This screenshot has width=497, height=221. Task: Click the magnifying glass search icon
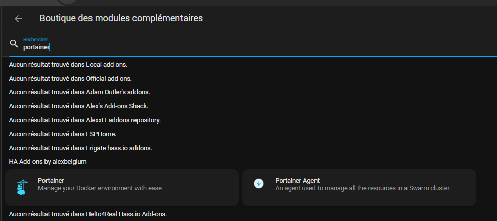click(x=14, y=43)
